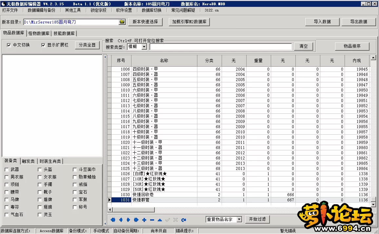The height and width of the screenshot is (234, 379).
Task: Click the 版本目录 path field
Action: (71, 22)
